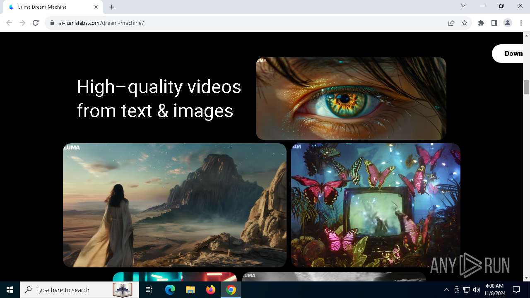Toggle the Chrome side panel icon
Viewport: 530px width, 298px height.
[494, 23]
